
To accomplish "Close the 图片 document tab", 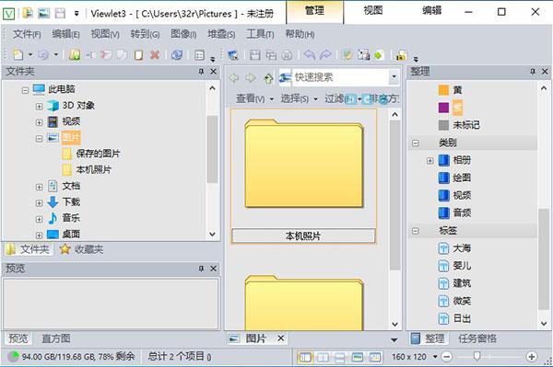I will point(281,338).
